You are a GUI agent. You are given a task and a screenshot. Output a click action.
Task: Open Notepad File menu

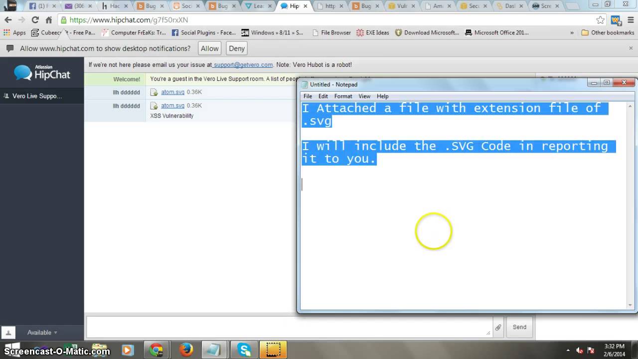[x=308, y=96]
